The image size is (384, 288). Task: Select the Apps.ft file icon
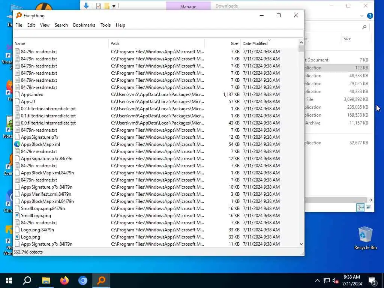coord(17,102)
